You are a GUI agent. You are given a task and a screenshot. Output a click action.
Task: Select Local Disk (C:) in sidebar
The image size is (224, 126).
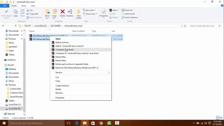[15, 105]
